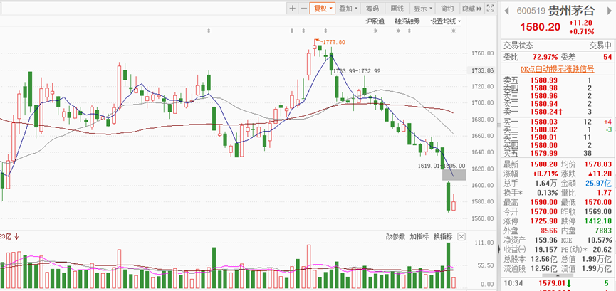Click the 1733.99-1732.99 gap label
Screen dimensions: 616x291
pyautogui.click(x=356, y=71)
